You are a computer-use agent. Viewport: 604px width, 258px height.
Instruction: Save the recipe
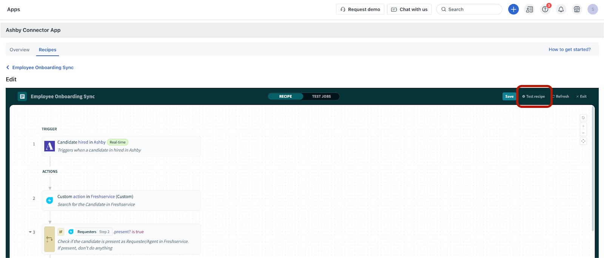click(509, 97)
